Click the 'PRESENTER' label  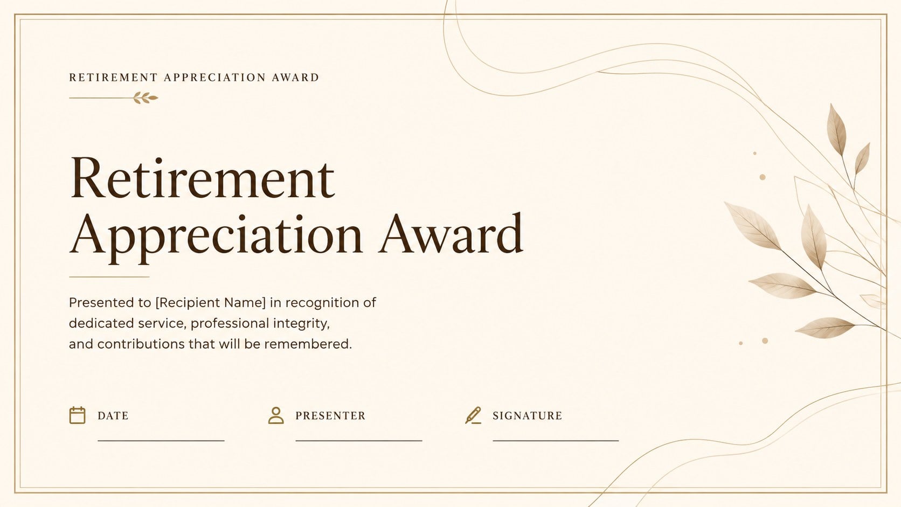pyautogui.click(x=330, y=416)
